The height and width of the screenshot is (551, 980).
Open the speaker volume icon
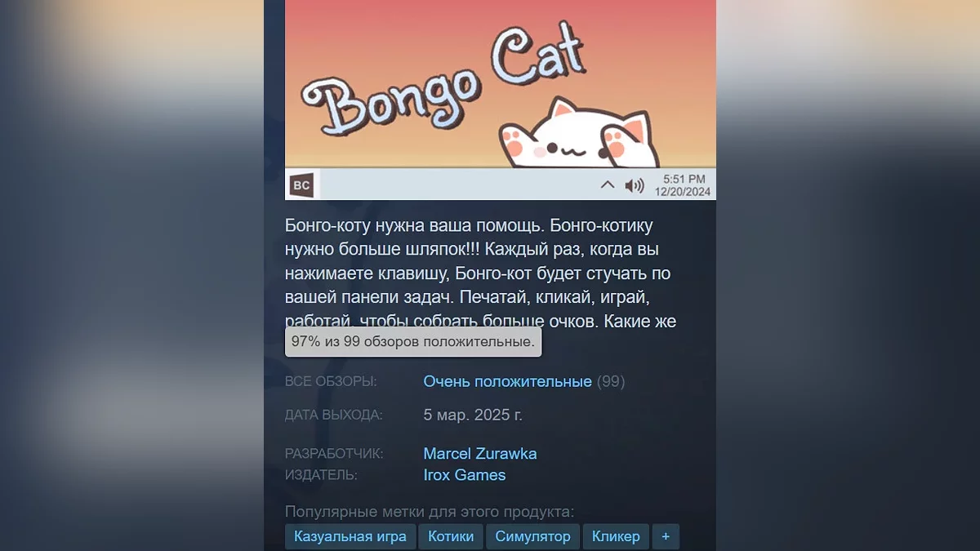pyautogui.click(x=635, y=185)
